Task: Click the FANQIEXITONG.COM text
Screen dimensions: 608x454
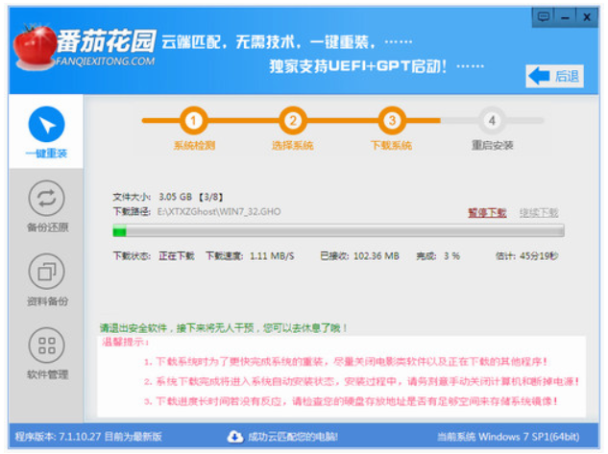Action: (105, 61)
